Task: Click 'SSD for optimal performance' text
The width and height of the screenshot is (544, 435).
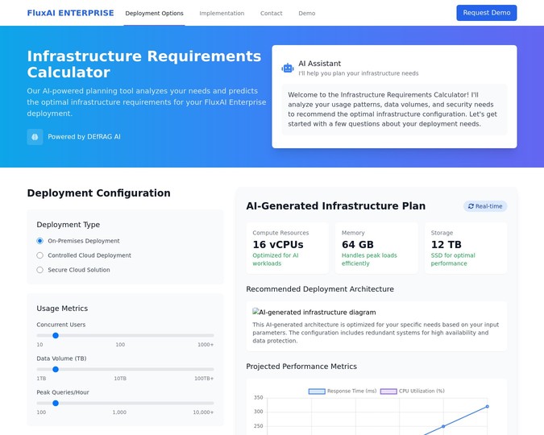Action: (x=453, y=259)
